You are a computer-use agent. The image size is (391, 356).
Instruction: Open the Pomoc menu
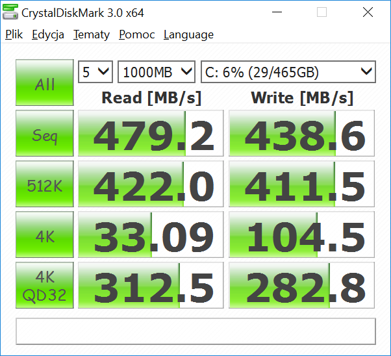click(136, 34)
